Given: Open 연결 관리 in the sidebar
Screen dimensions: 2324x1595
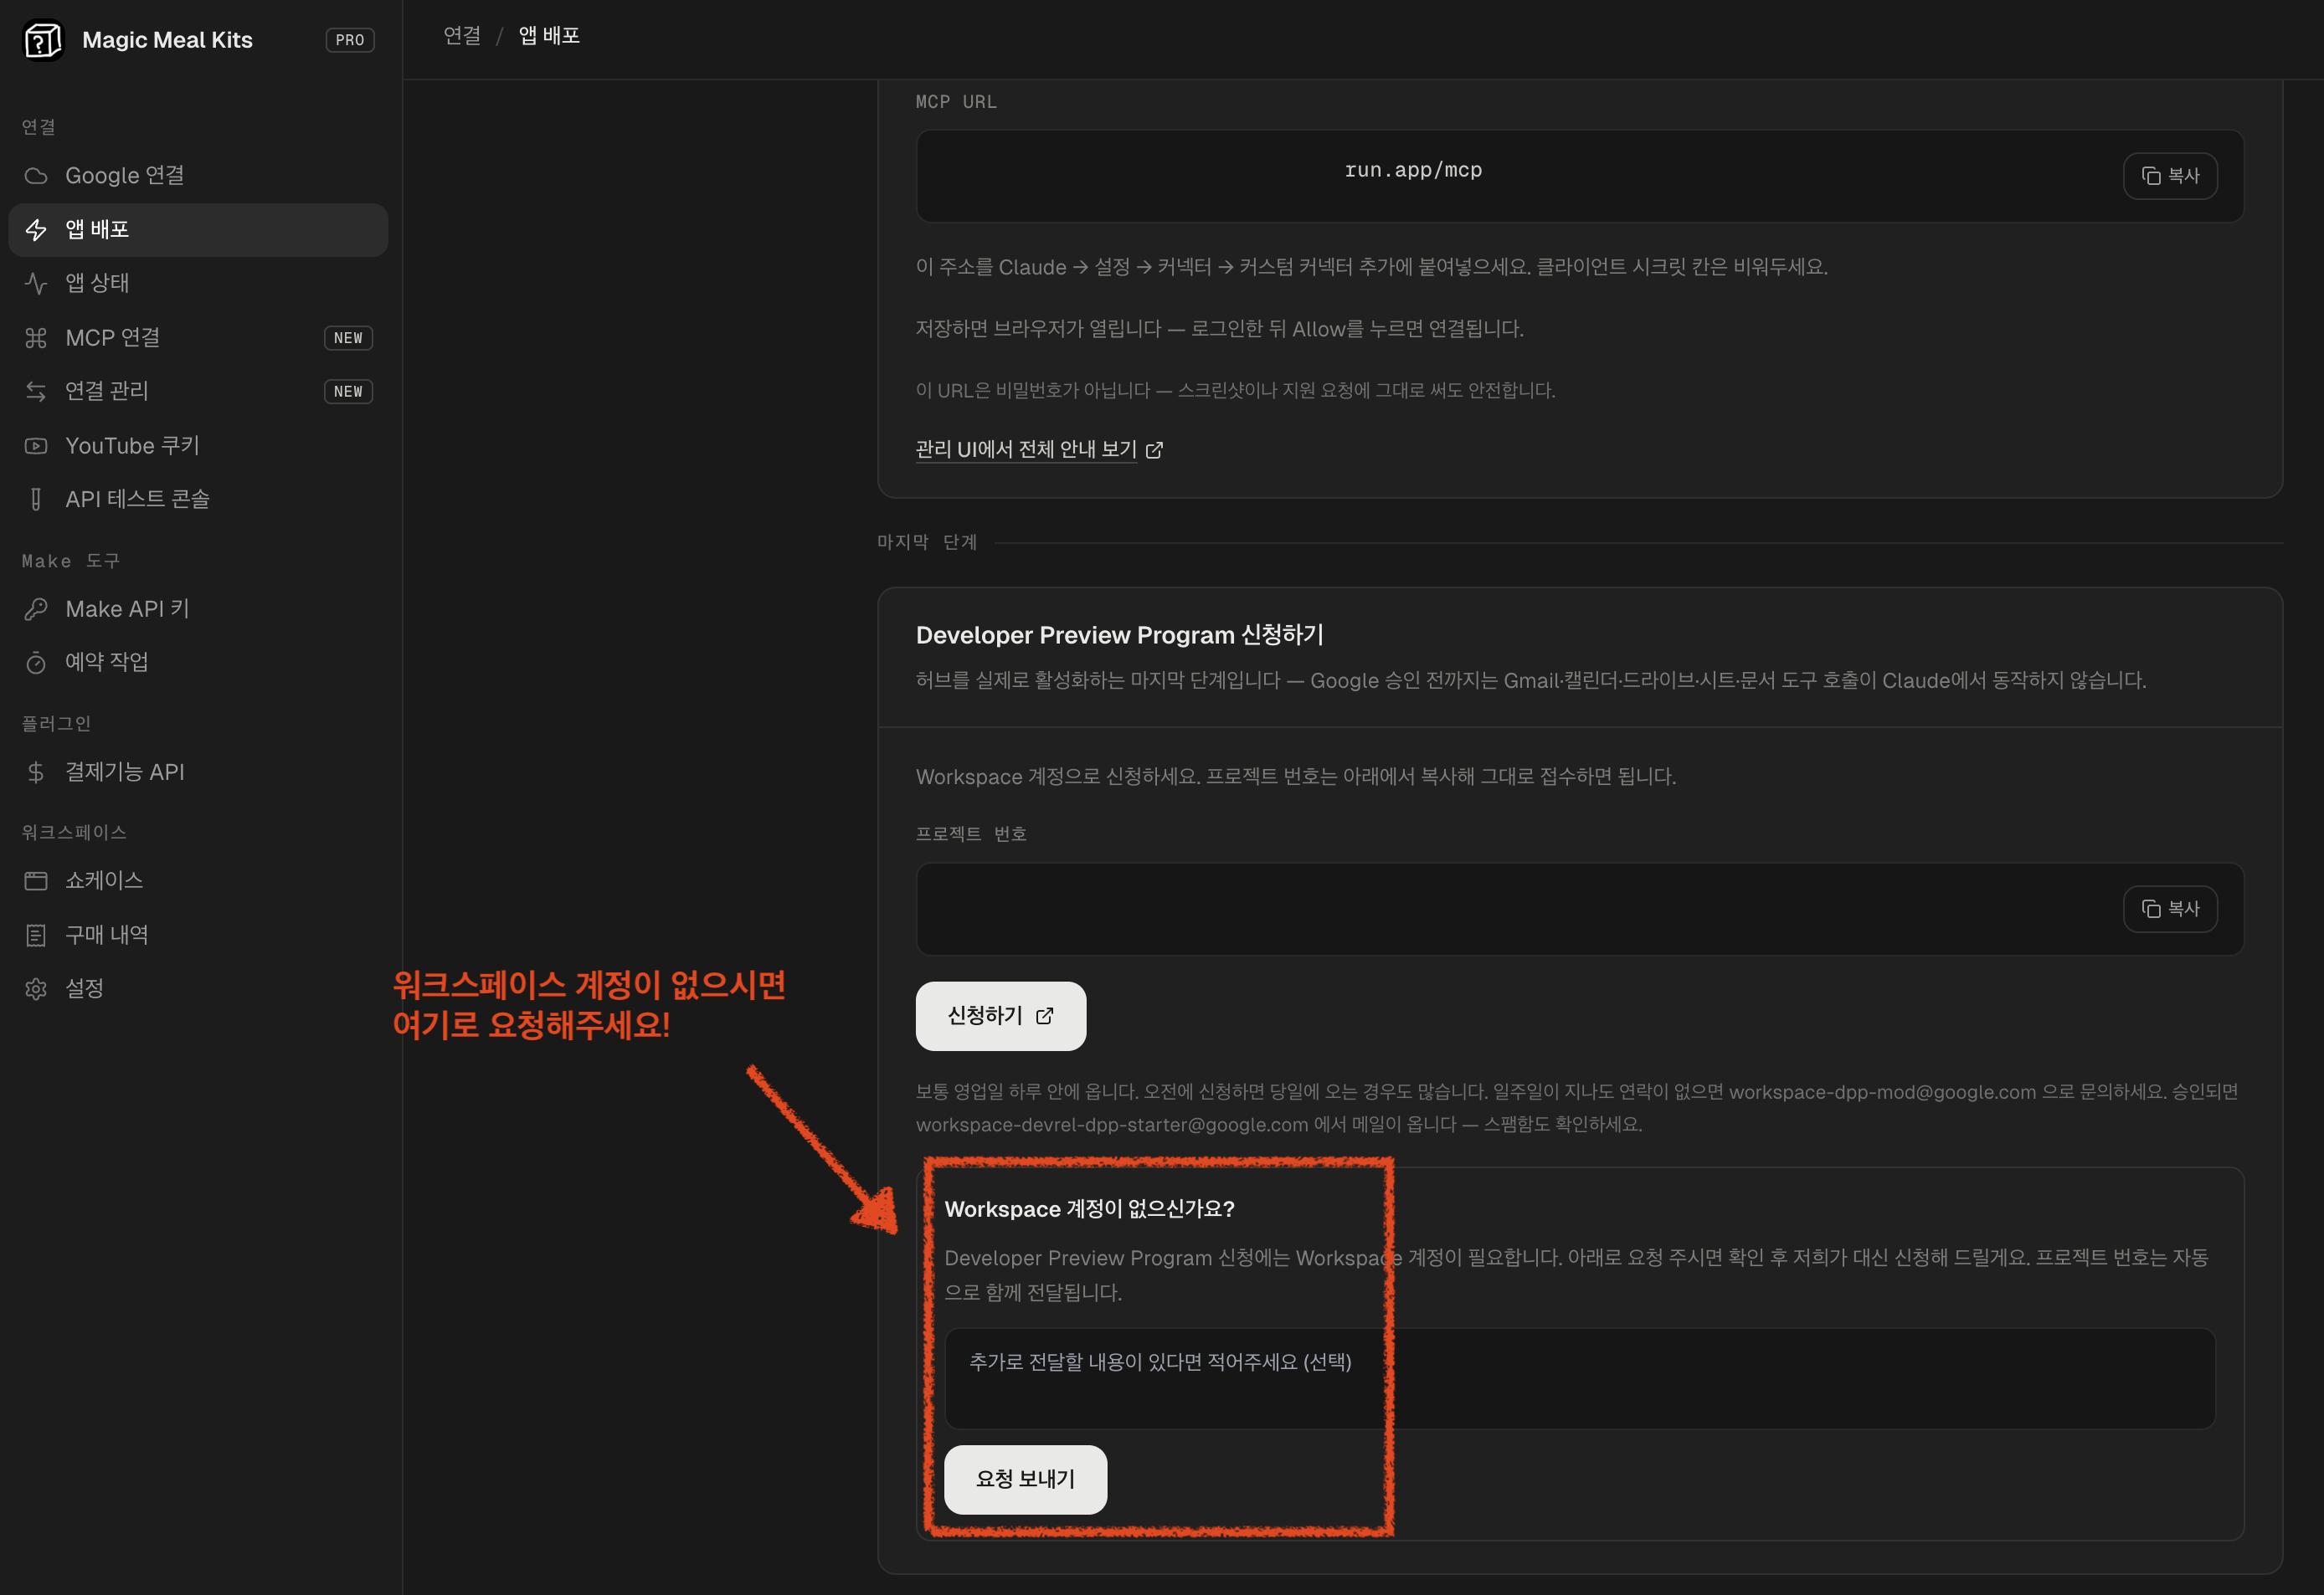Looking at the screenshot, I should tap(198, 392).
